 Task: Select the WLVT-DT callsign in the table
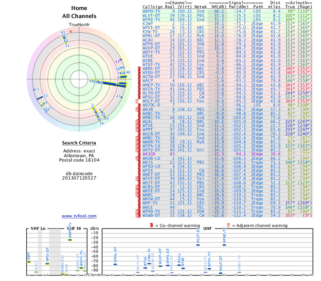coord(151,16)
